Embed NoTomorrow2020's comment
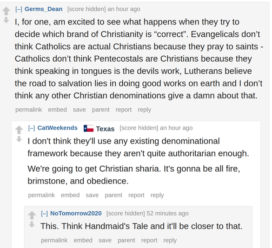Image resolution: width=272 pixels, height=248 pixels. pos(83,240)
